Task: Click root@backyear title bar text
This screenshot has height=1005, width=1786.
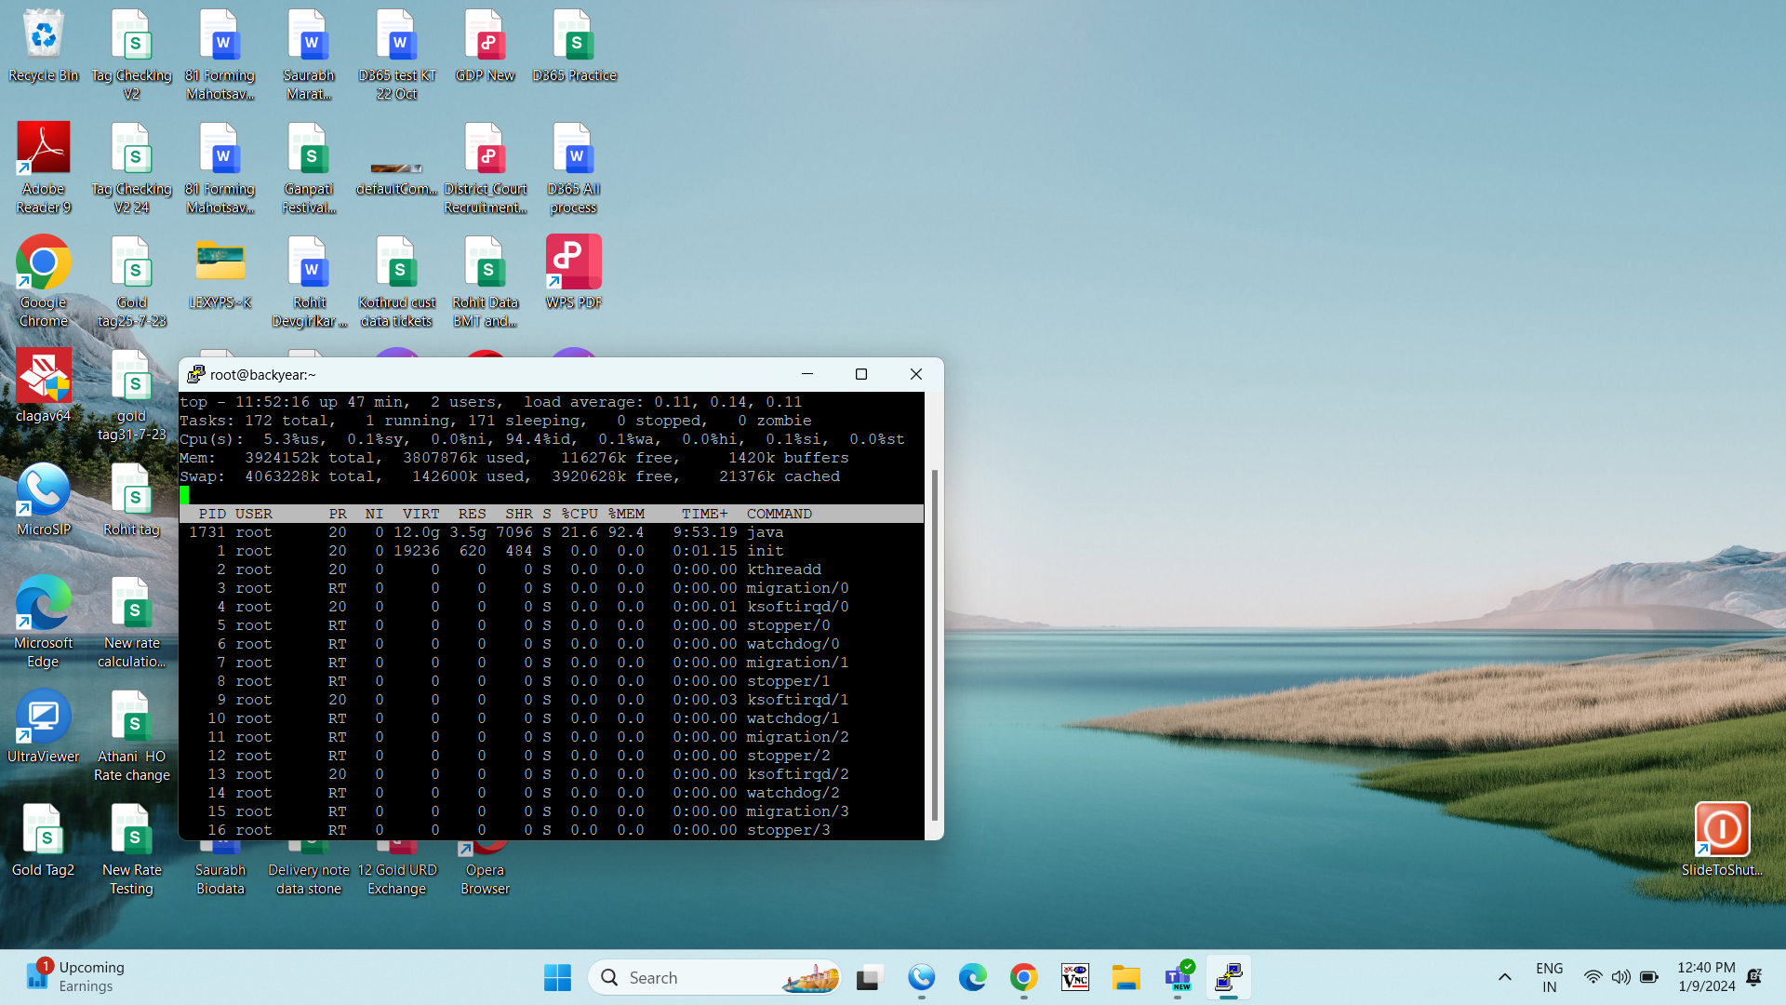Action: (x=263, y=374)
